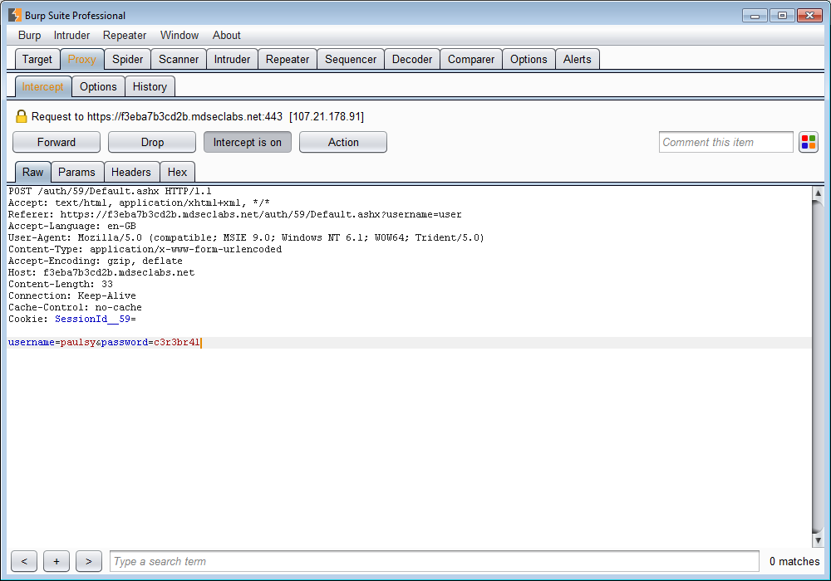Go to the Scanner tab

[x=179, y=59]
